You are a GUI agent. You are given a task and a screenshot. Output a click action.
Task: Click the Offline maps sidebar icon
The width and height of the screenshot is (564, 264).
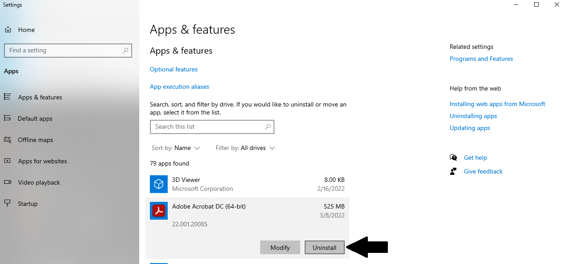coord(8,140)
